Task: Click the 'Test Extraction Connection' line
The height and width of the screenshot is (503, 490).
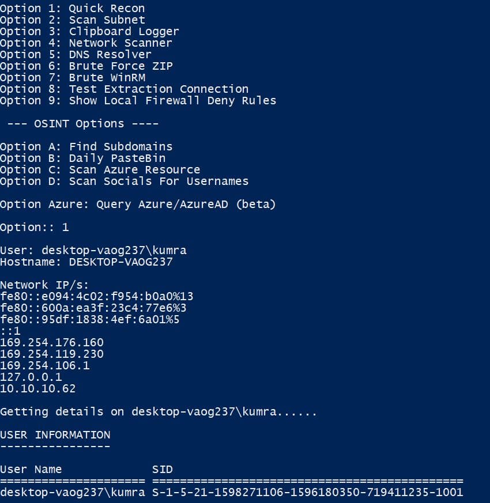Action: coord(124,89)
